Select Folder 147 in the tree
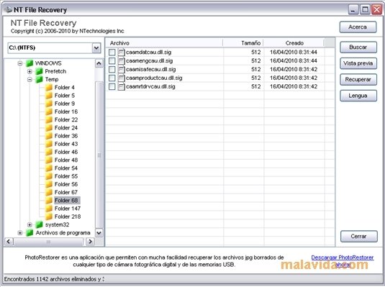This screenshot has width=385, height=287. 68,209
